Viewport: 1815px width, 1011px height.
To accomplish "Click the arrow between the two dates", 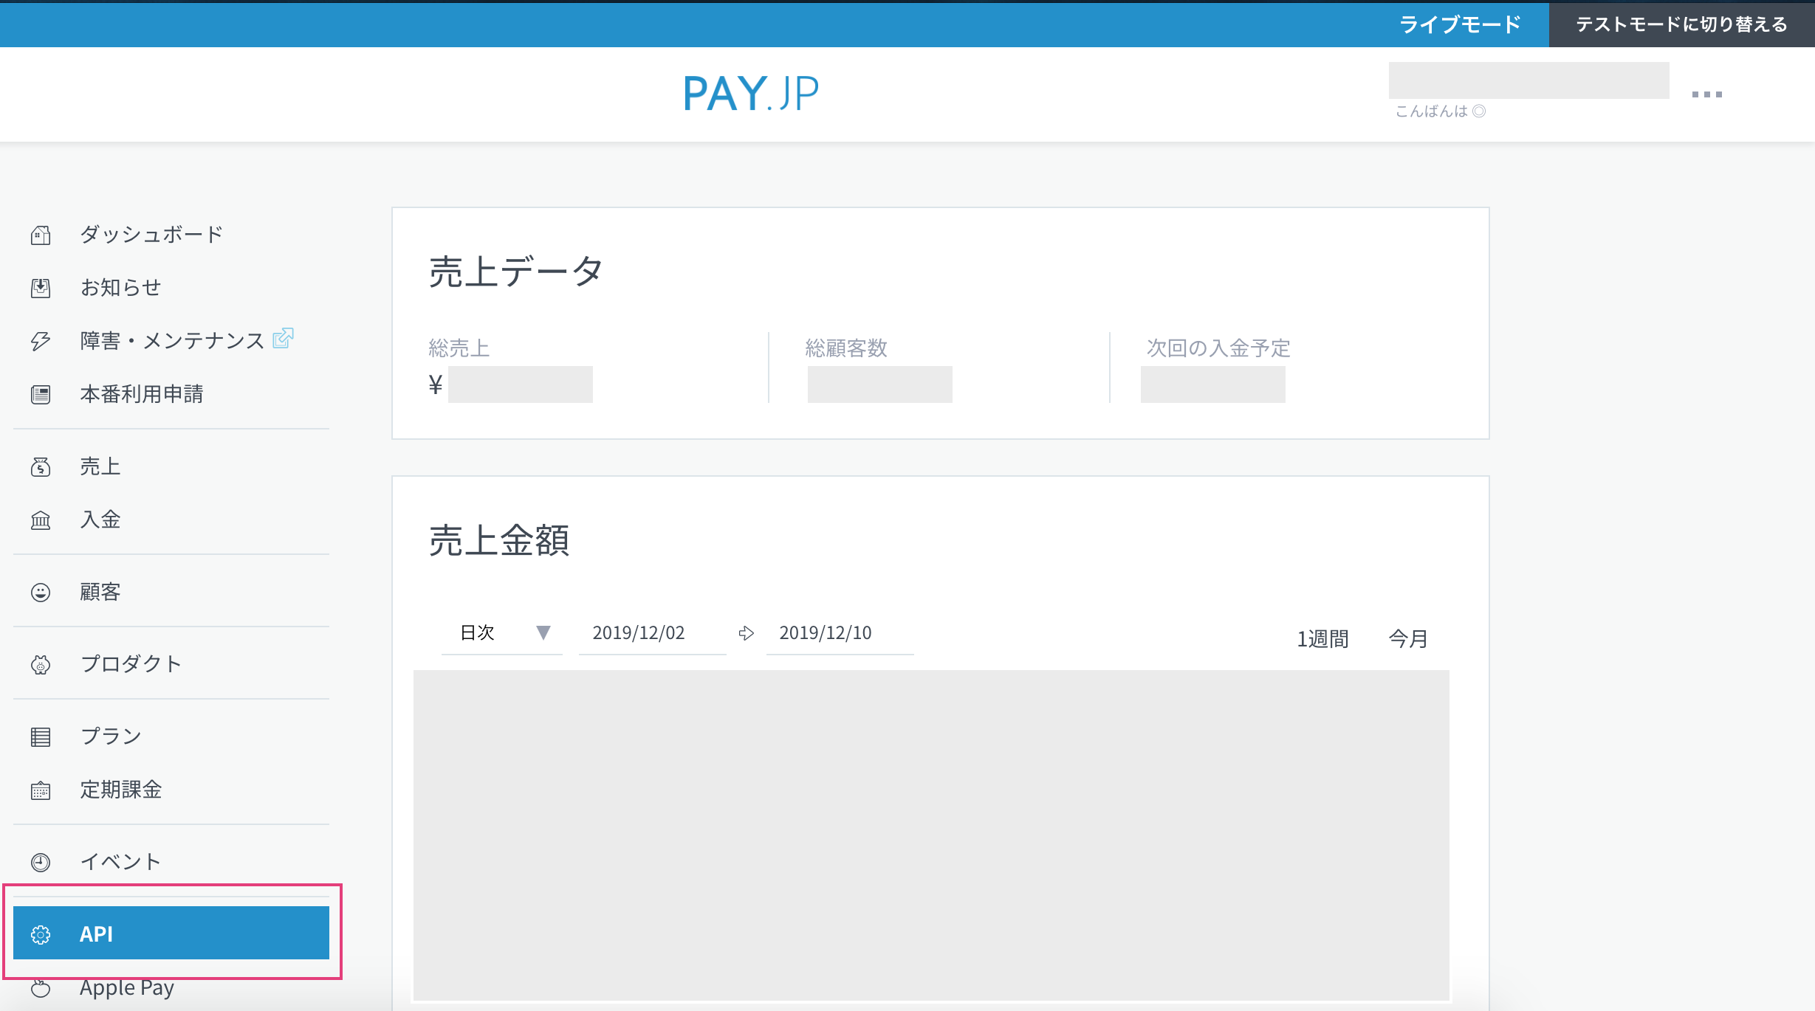I will (747, 633).
